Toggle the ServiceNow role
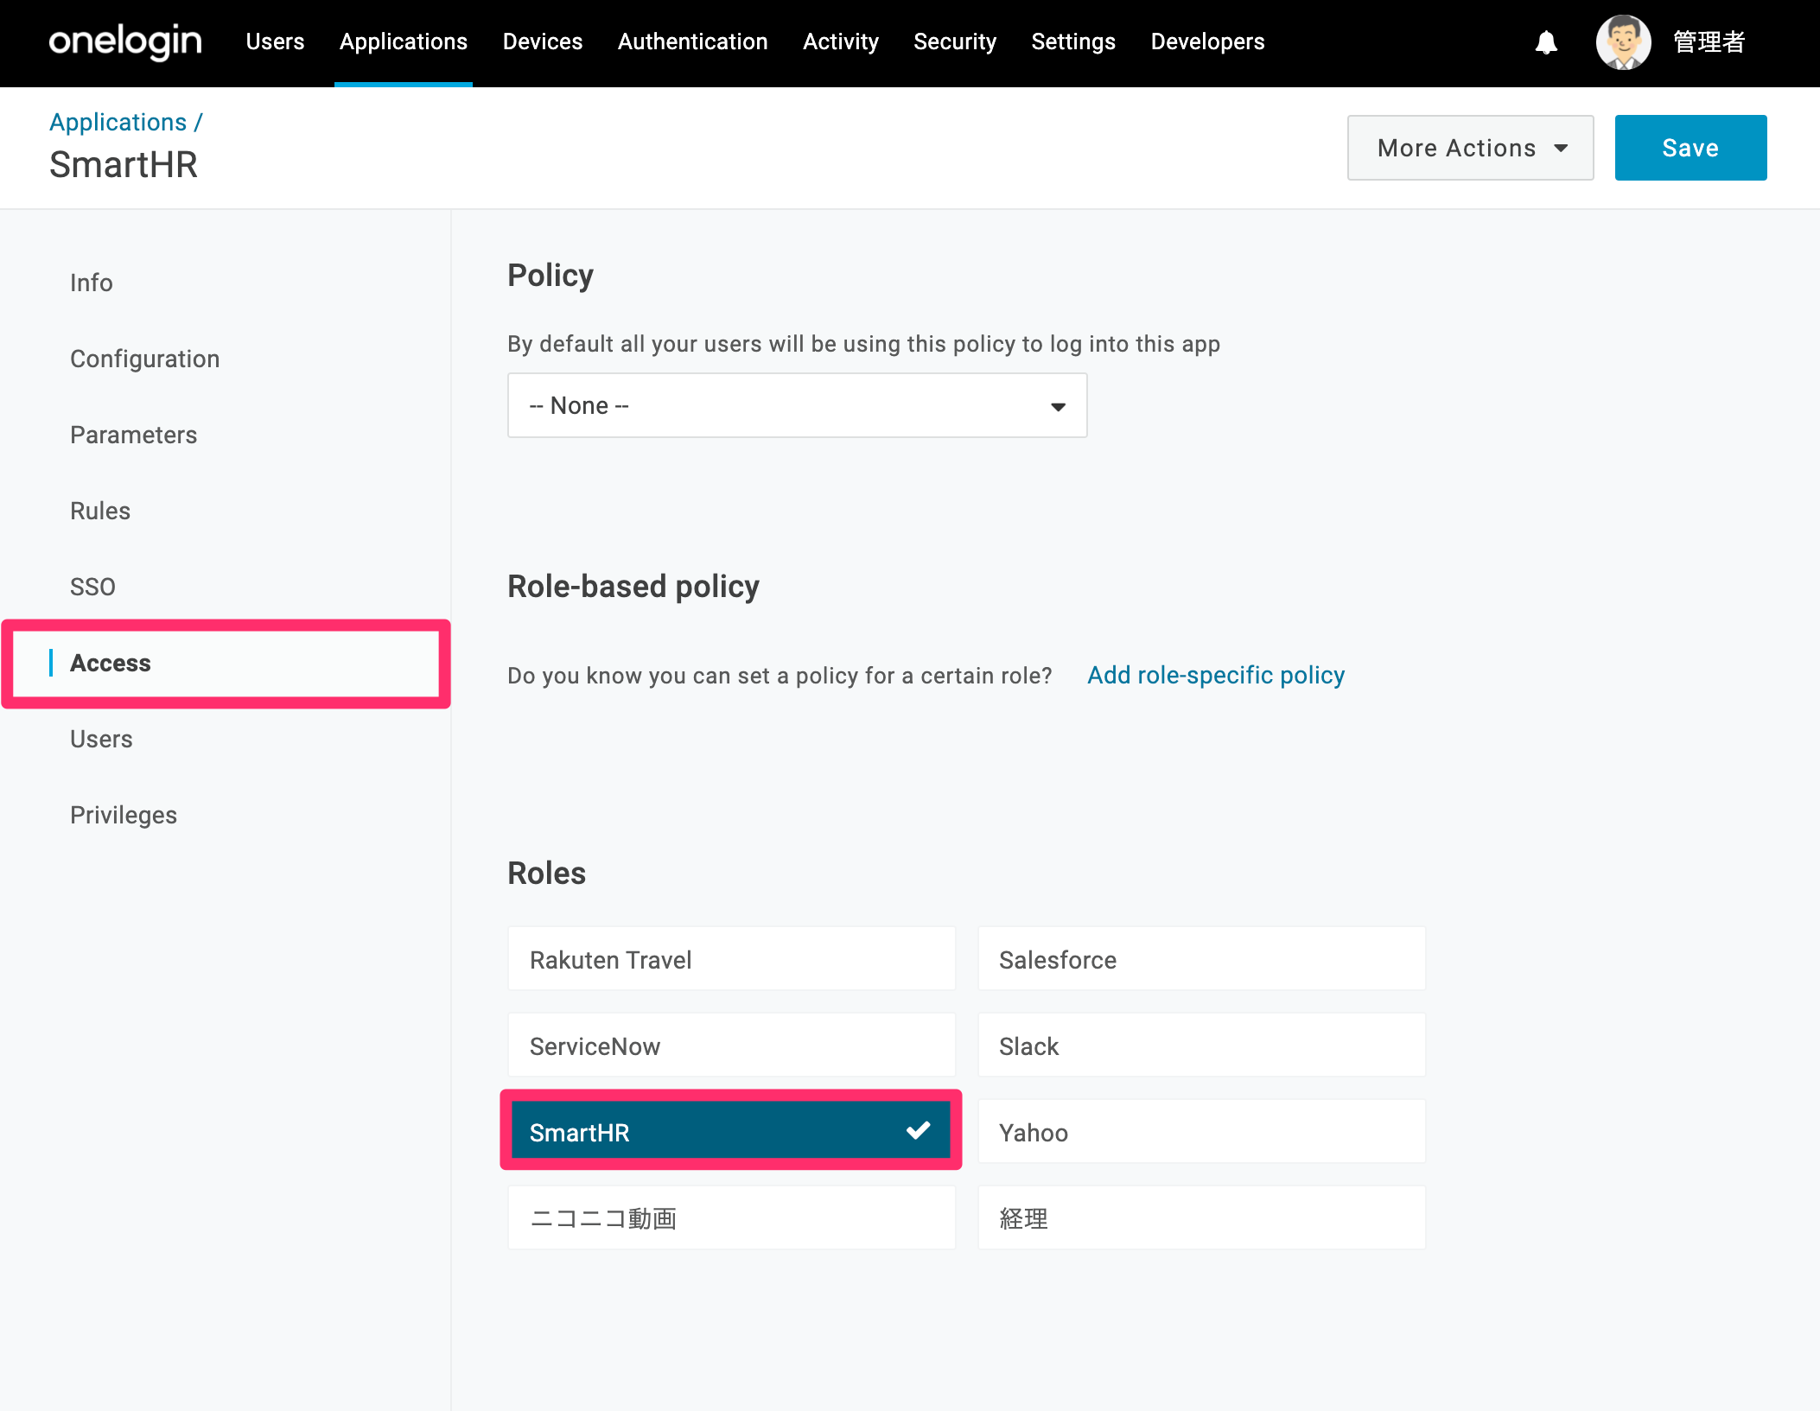Image resolution: width=1820 pixels, height=1411 pixels. point(731,1046)
